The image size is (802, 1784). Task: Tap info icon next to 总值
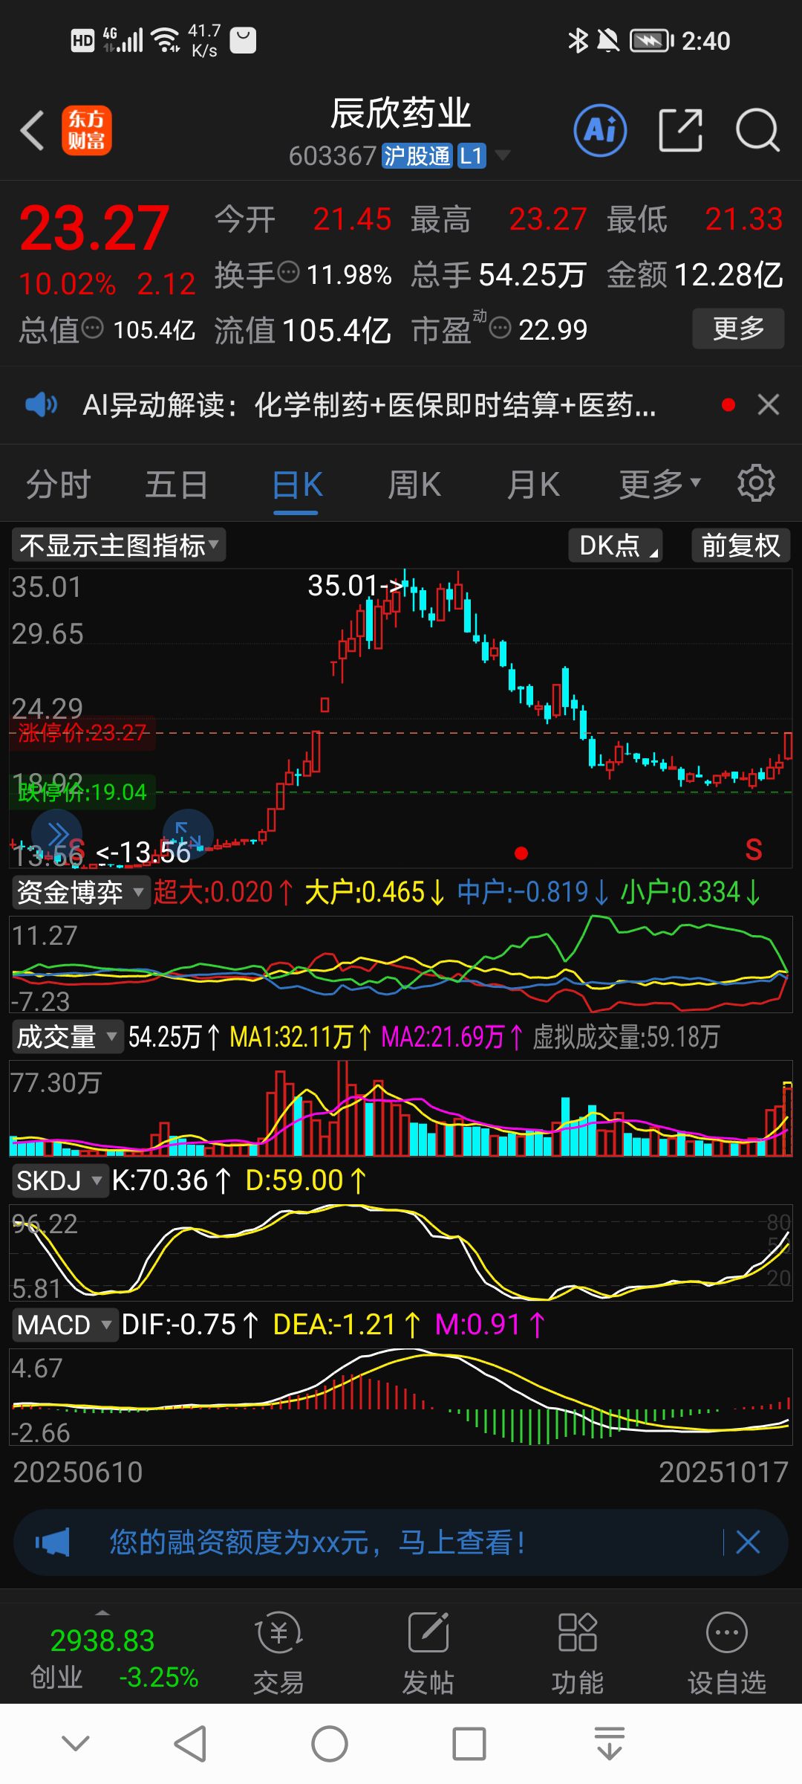coord(92,328)
